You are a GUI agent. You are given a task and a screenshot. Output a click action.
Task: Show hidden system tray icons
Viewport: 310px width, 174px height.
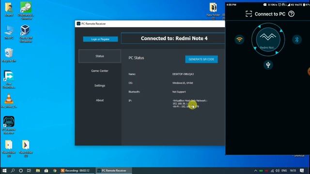pyautogui.click(x=255, y=171)
